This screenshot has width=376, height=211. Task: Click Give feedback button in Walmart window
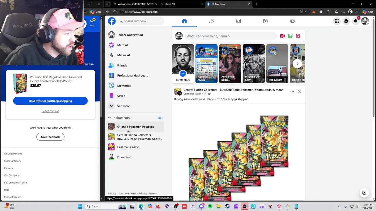50,137
